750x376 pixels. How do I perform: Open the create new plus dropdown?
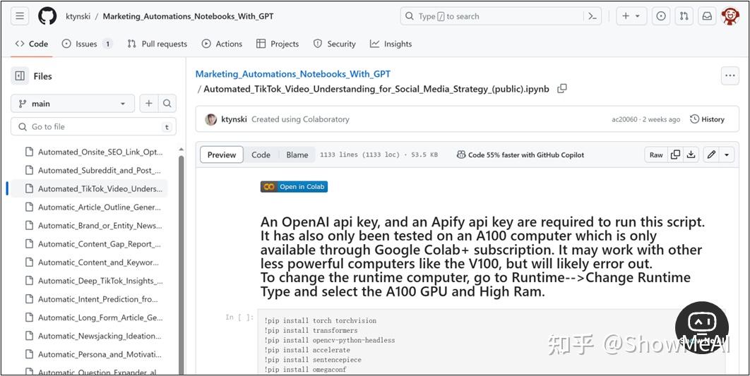pyautogui.click(x=631, y=16)
